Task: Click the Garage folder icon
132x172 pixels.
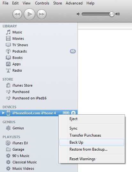Action: tap(8, 149)
